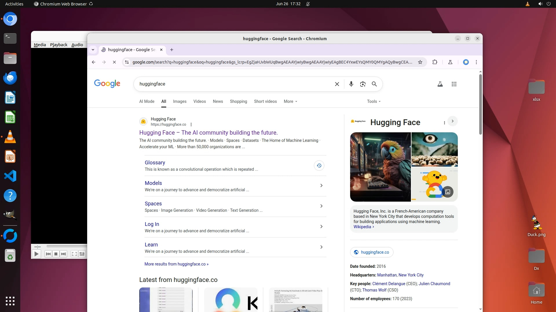This screenshot has height=312, width=556.
Task: Bookmark this page with star icon
Action: point(420,62)
